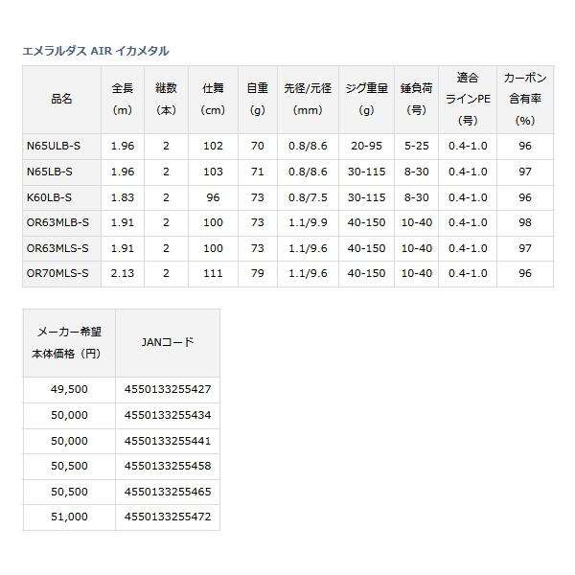Click the title エメラルダス AIR イカメタル
This screenshot has height=575, width=575.
tap(96, 51)
